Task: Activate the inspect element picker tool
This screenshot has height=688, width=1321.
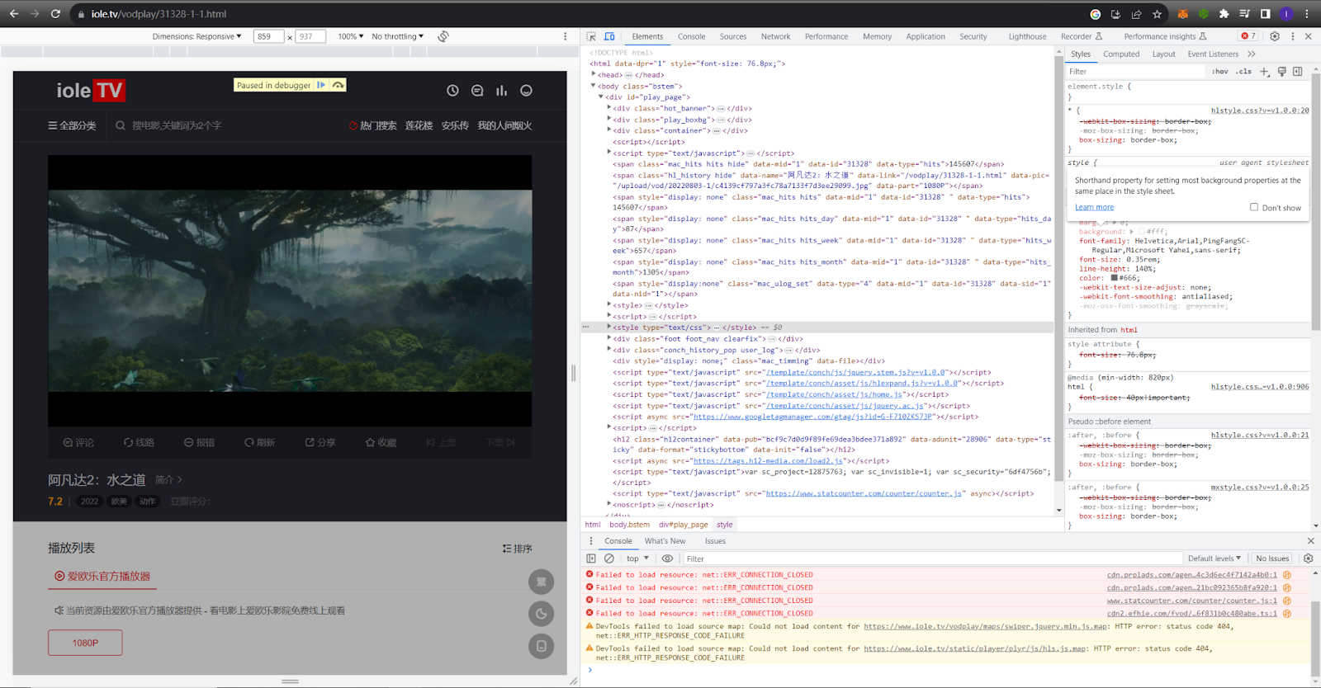Action: click(x=591, y=36)
